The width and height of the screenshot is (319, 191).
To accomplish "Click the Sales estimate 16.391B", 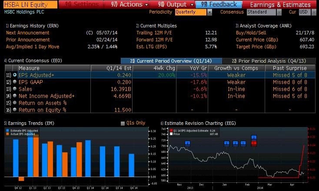I will click(121, 89).
